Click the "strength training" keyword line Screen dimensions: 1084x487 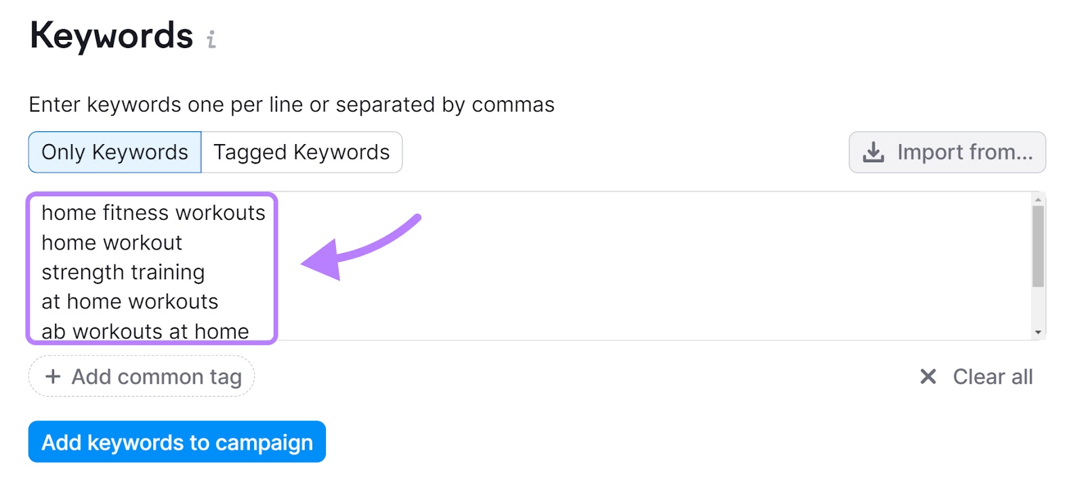[123, 272]
